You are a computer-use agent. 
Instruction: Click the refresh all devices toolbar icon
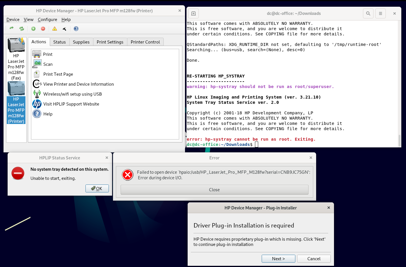[22, 28]
